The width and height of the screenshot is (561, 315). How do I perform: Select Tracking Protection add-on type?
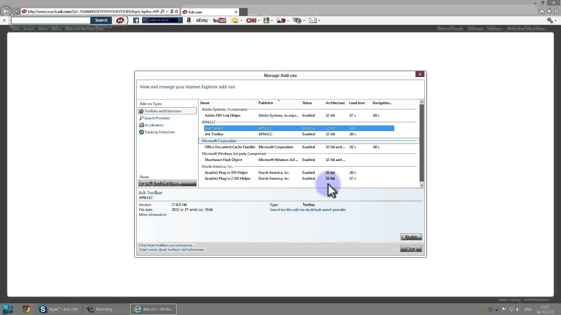pyautogui.click(x=157, y=132)
